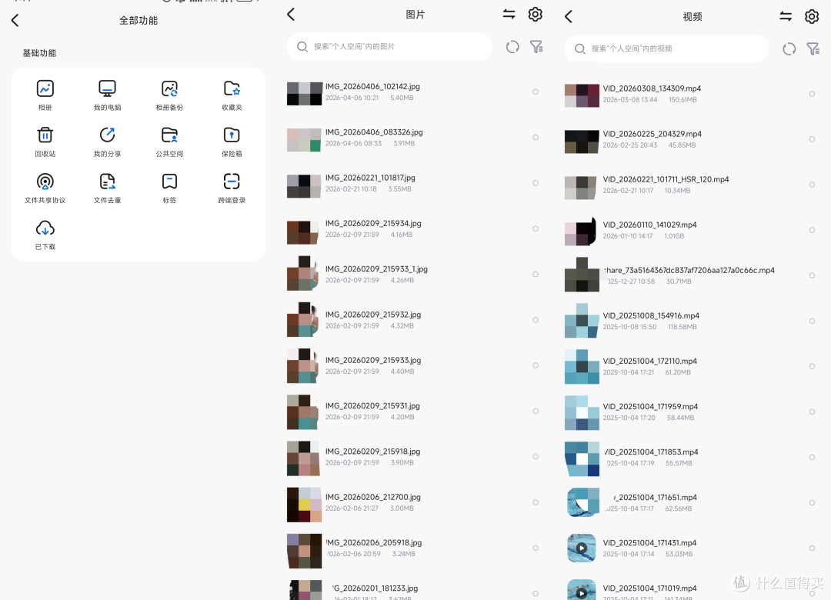Select radio for VID_20251008_154916.mp4

pos(812,321)
